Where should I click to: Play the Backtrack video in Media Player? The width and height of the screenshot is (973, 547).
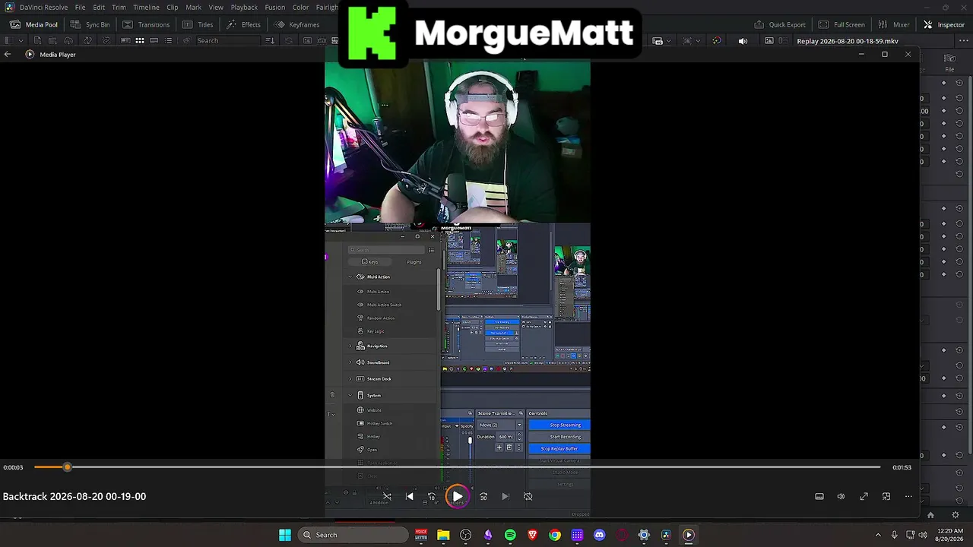(x=457, y=497)
